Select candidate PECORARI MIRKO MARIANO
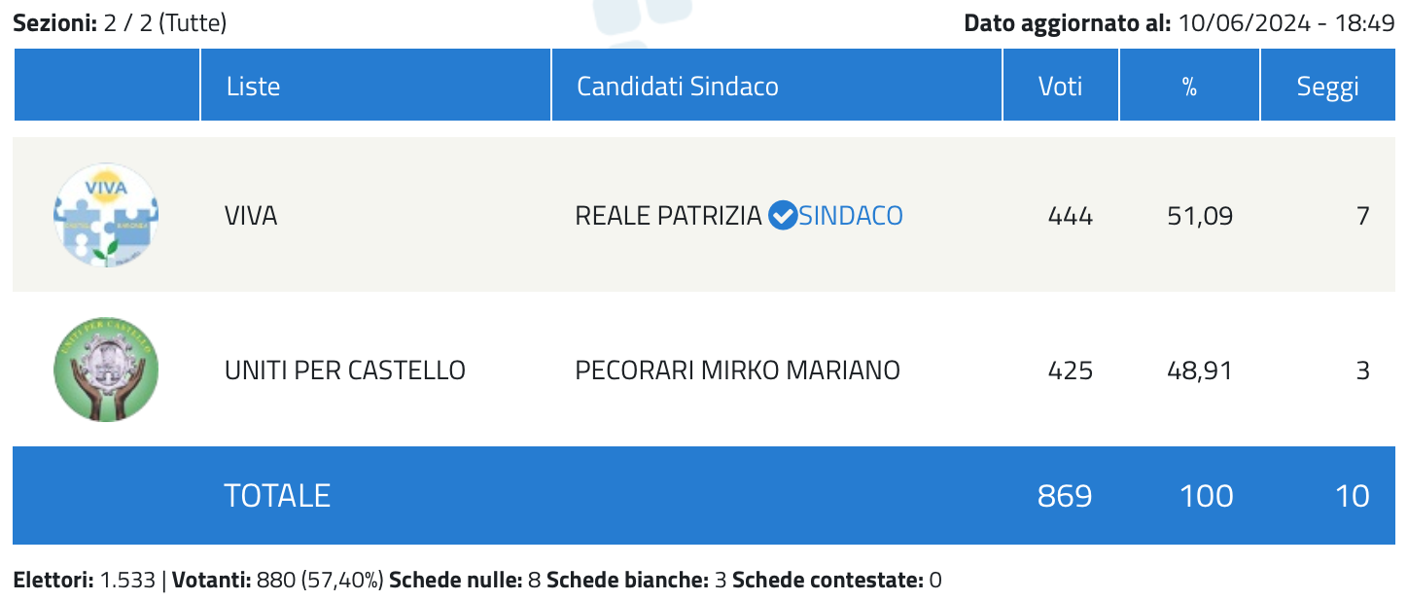The image size is (1408, 601). (x=738, y=371)
